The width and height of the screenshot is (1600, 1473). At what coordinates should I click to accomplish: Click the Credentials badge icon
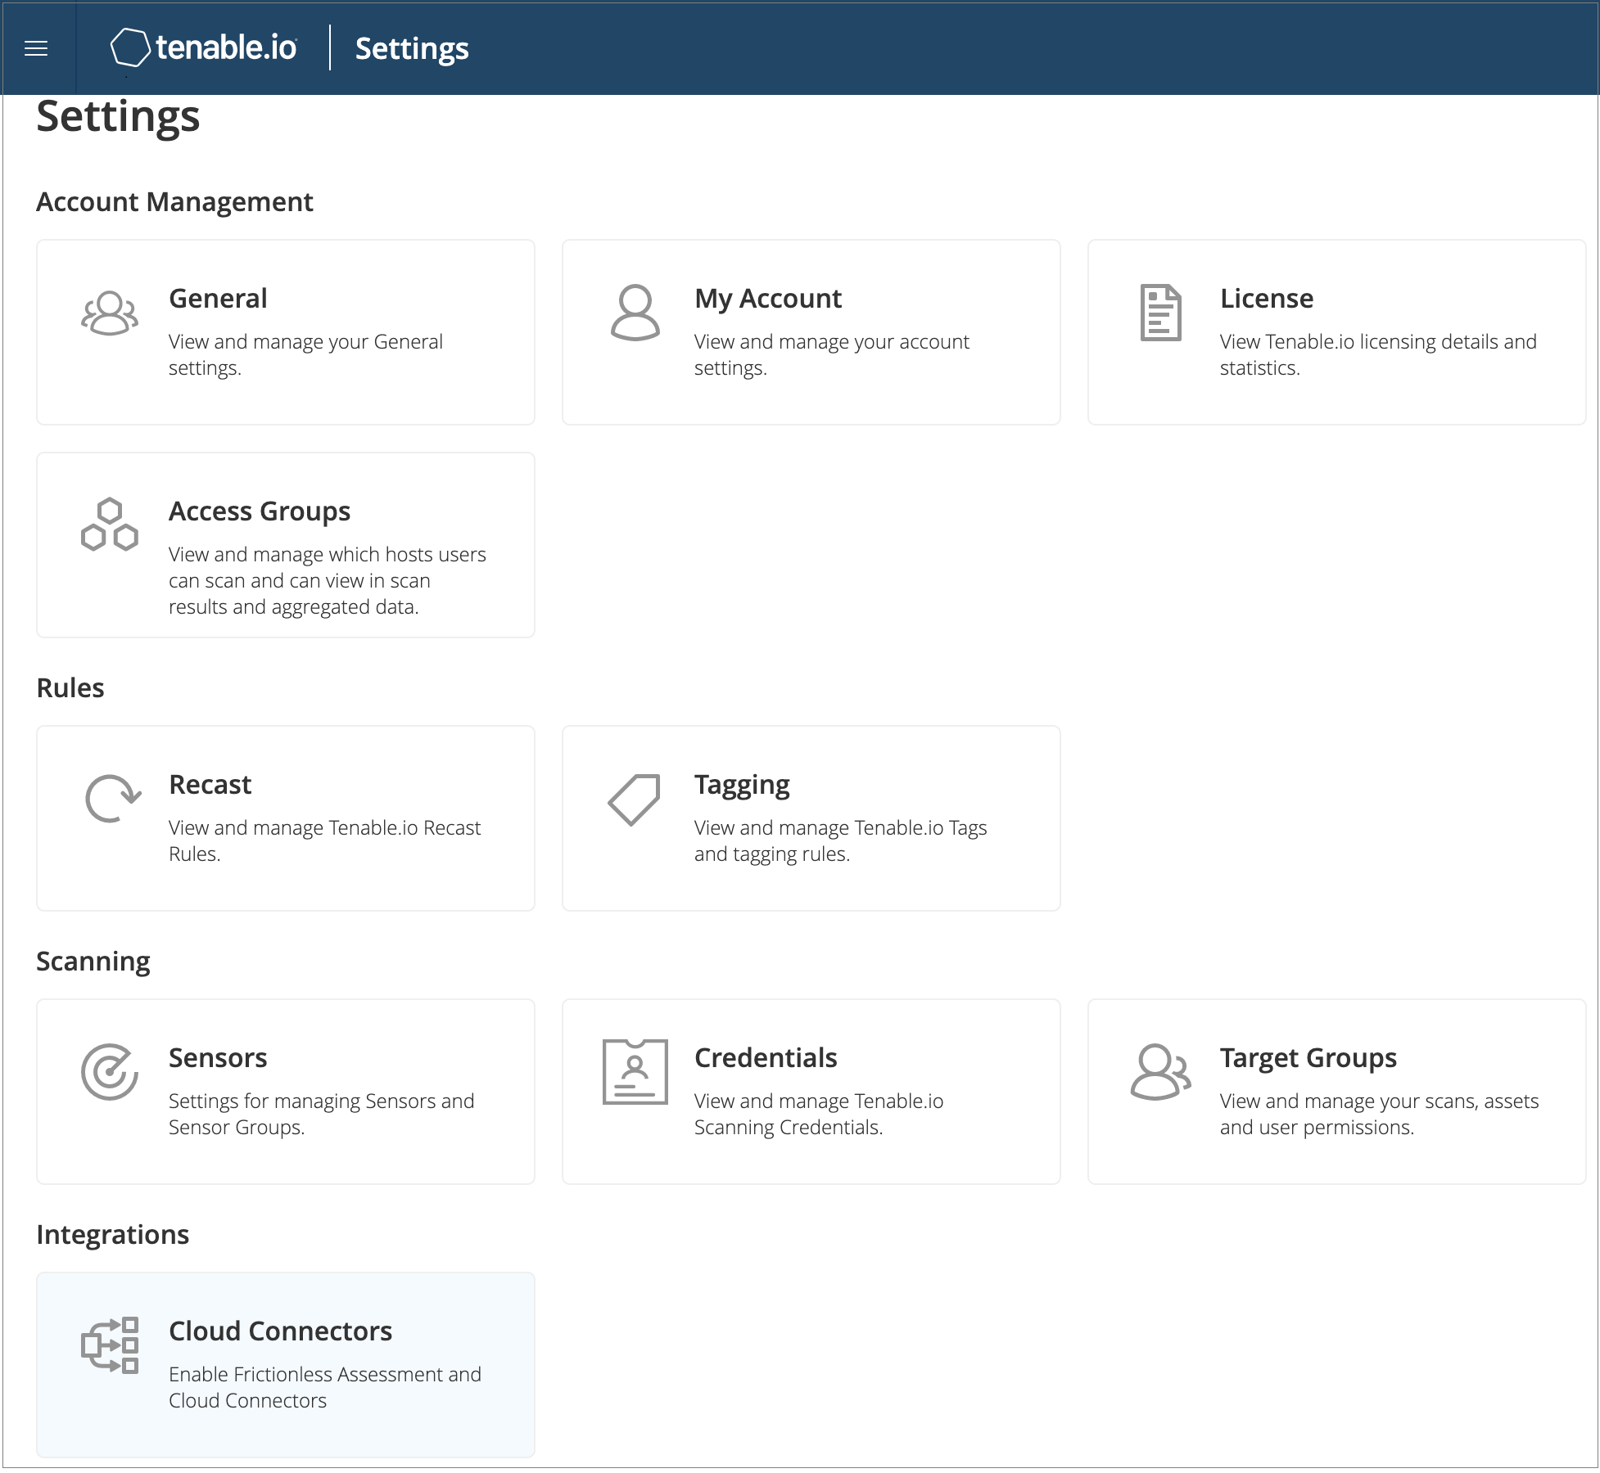[x=635, y=1072]
